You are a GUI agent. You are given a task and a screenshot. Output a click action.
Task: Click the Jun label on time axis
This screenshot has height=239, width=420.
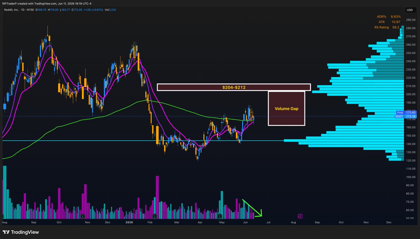[246, 222]
